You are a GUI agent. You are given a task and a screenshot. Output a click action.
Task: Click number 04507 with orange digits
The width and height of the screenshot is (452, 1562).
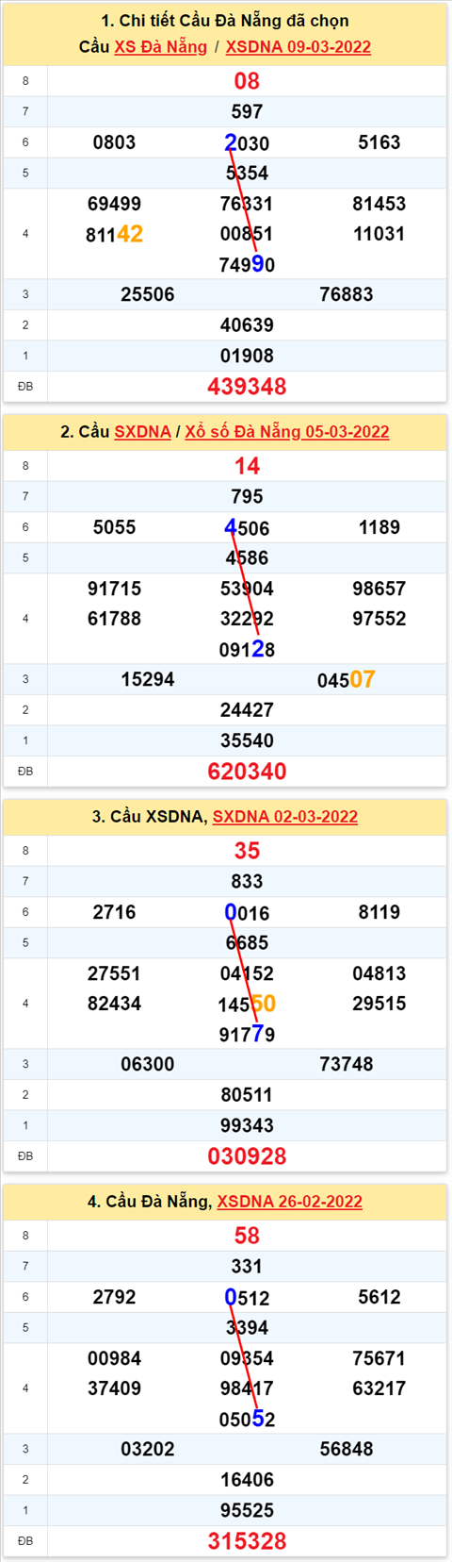pos(346,679)
